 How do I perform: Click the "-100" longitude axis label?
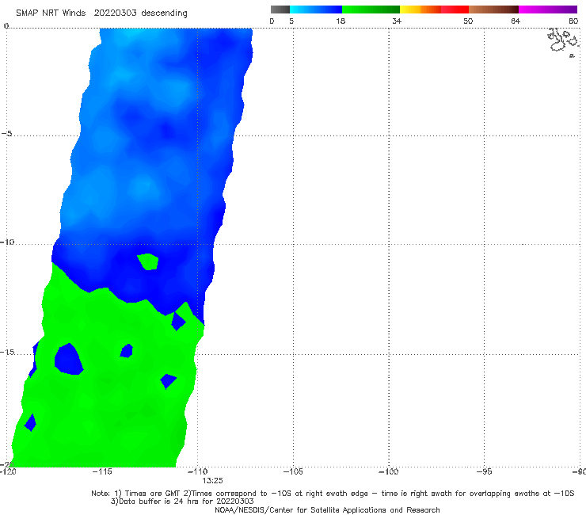coord(389,471)
